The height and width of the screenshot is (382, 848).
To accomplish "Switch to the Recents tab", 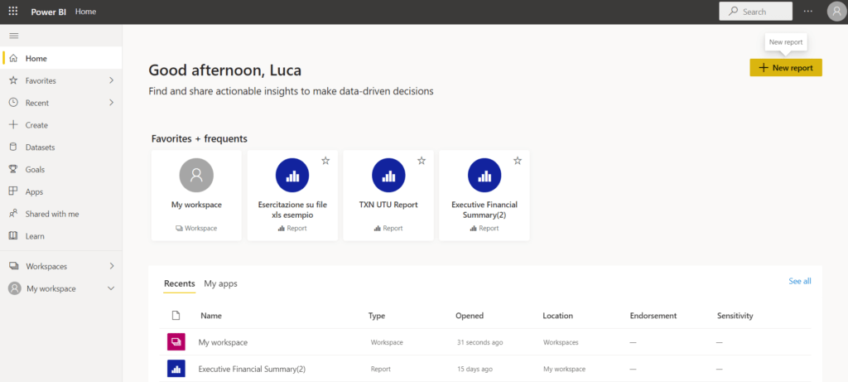I will click(x=180, y=283).
